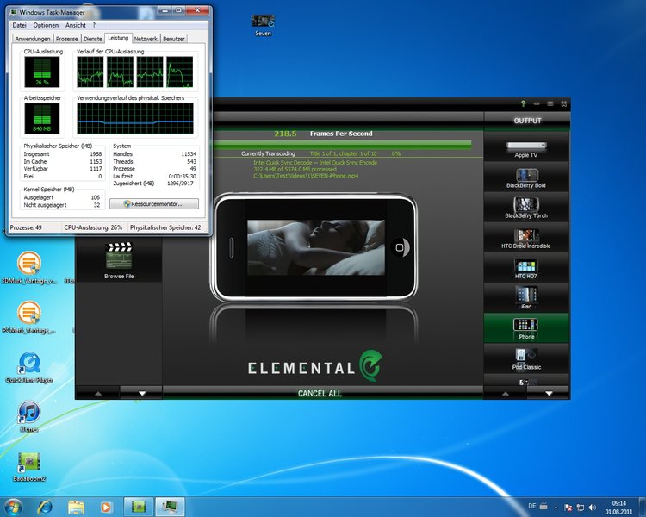This screenshot has height=517, width=646.
Task: Choose iPod Classic output profile
Action: pyautogui.click(x=526, y=359)
